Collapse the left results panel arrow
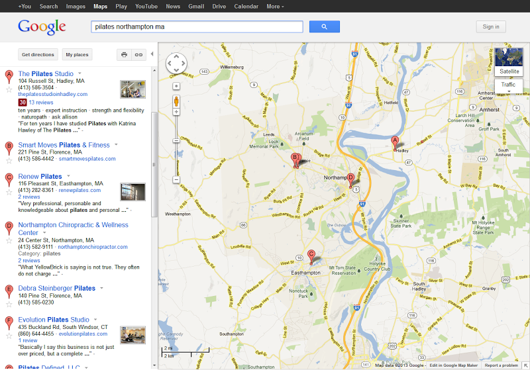This screenshot has width=530, height=370. point(152,54)
